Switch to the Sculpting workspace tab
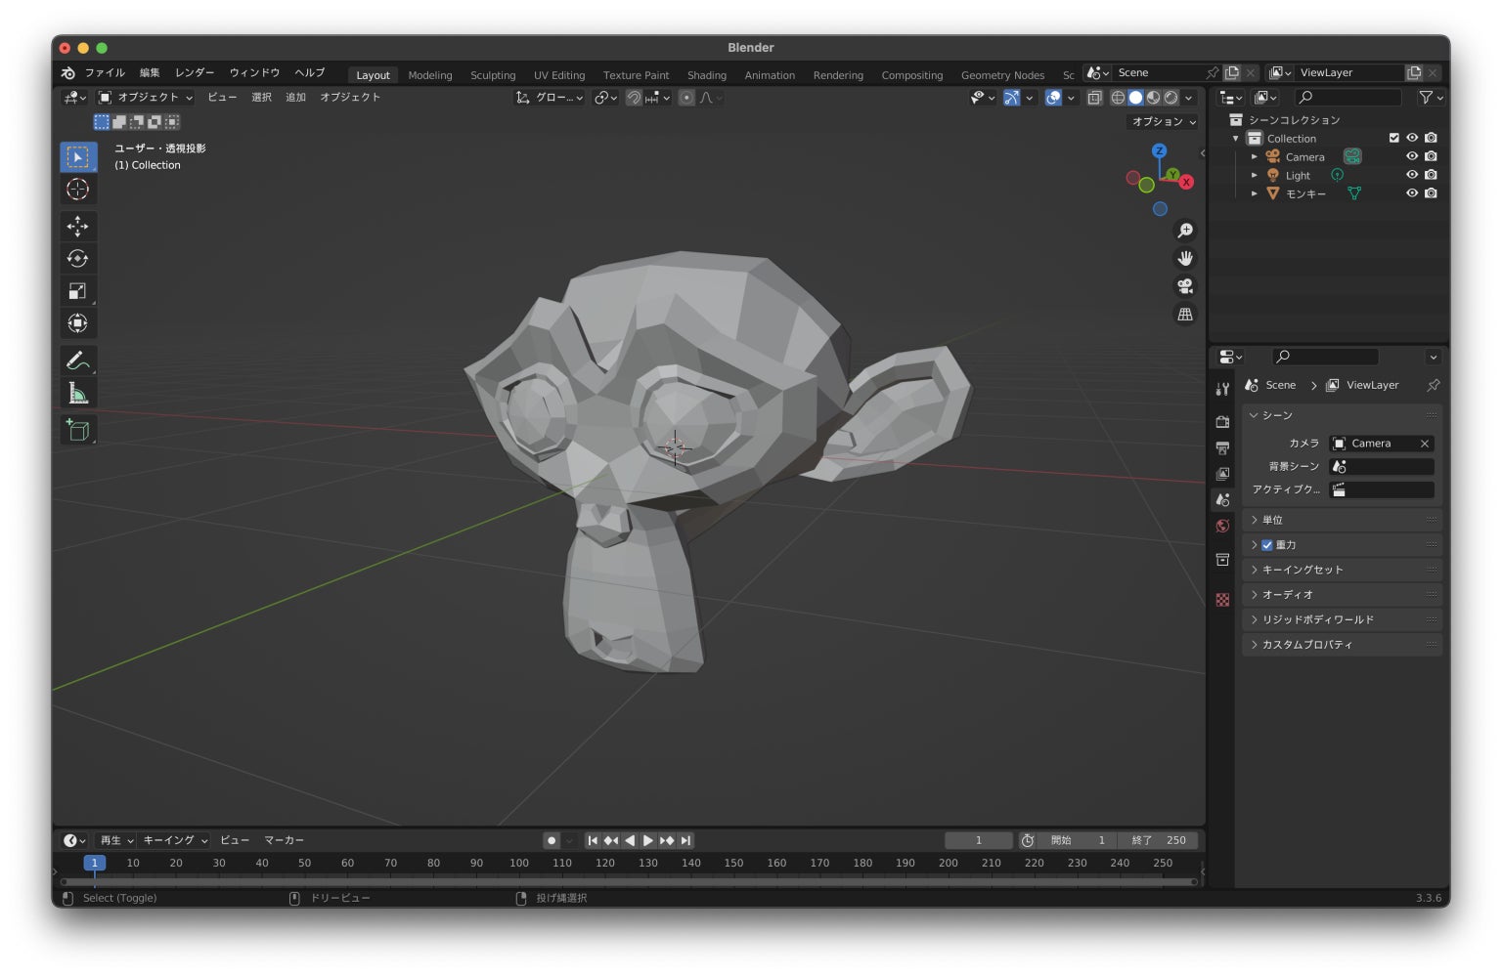This screenshot has height=976, width=1502. 493,75
